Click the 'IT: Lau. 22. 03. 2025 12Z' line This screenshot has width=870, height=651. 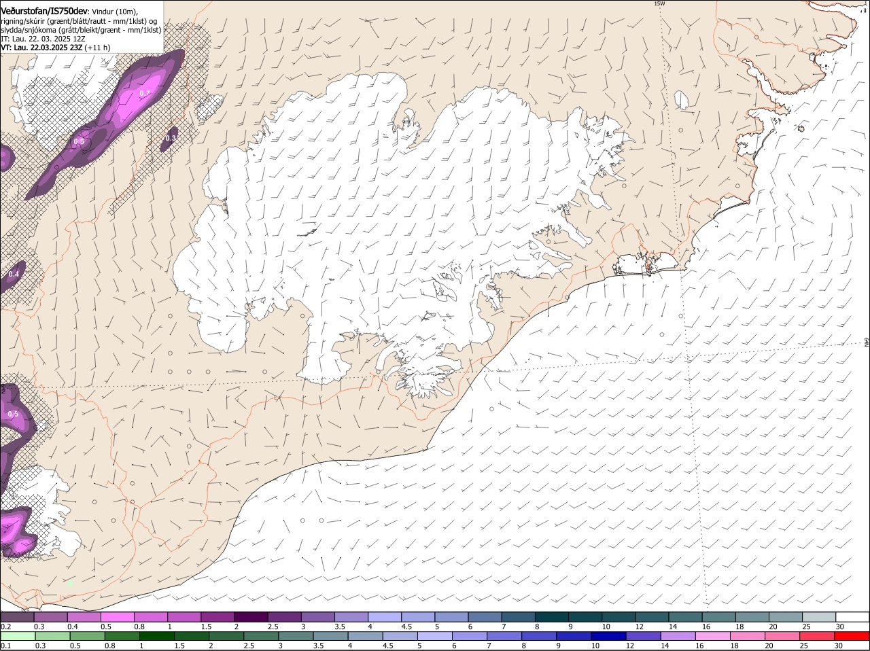coord(43,39)
